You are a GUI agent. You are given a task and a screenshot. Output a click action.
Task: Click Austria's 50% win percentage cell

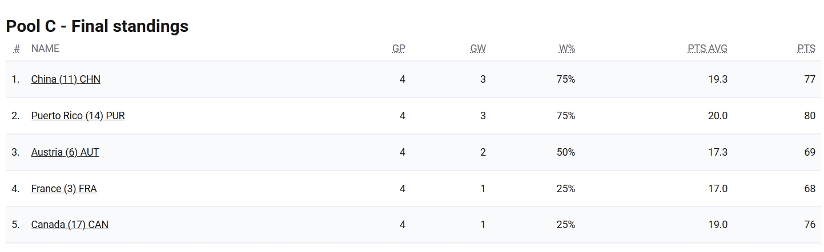pos(566,152)
